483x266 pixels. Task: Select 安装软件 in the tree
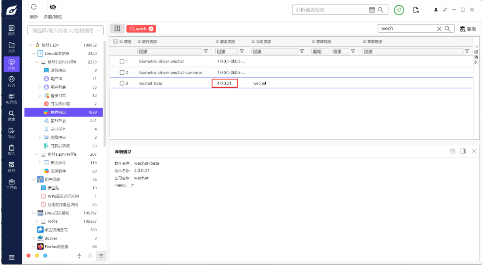click(58, 171)
